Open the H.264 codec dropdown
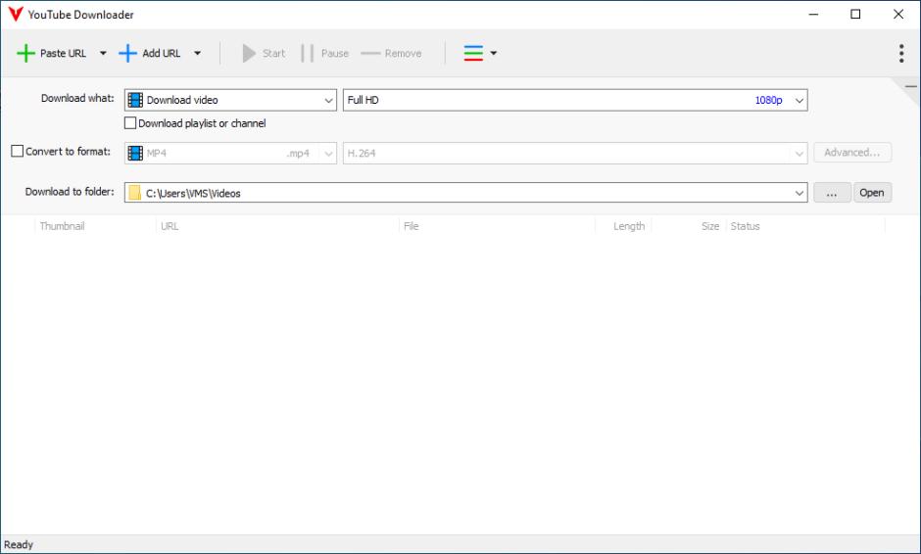 tap(575, 153)
